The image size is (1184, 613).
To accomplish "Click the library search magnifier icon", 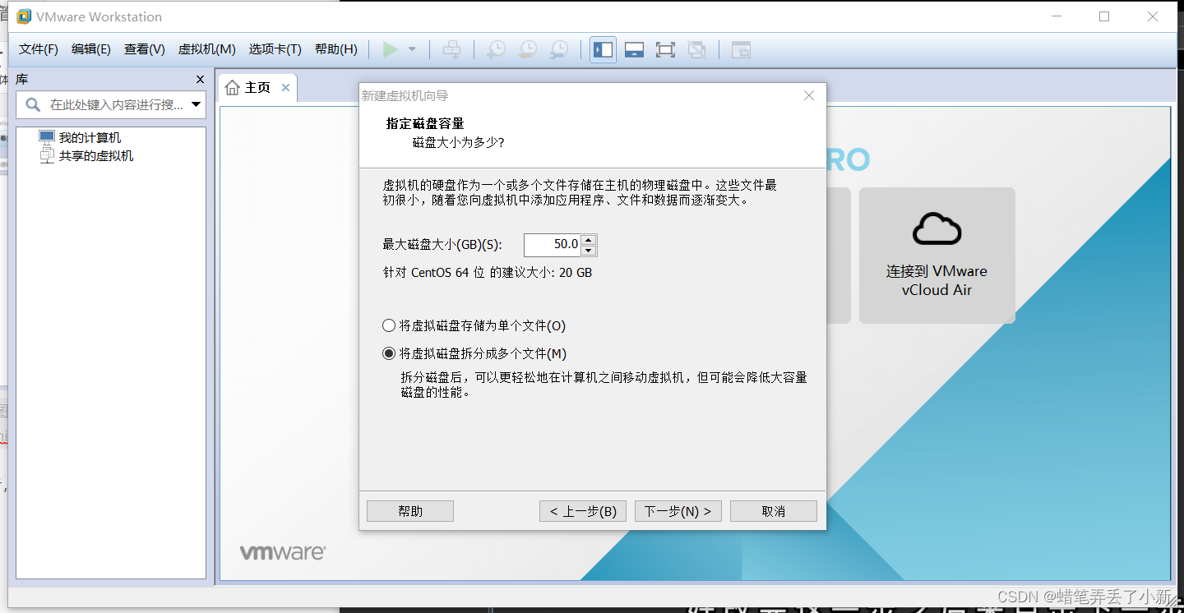I will [33, 104].
